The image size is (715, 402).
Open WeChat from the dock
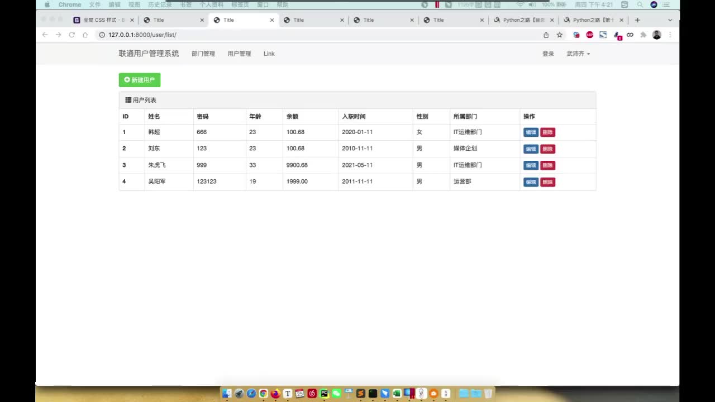tap(336, 393)
